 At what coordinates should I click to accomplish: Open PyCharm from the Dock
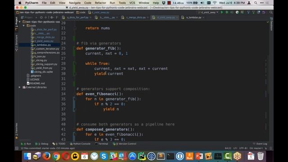coord(142,156)
